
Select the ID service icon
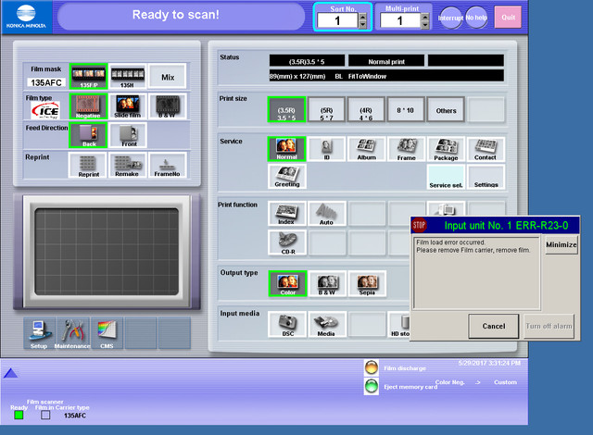coord(326,149)
